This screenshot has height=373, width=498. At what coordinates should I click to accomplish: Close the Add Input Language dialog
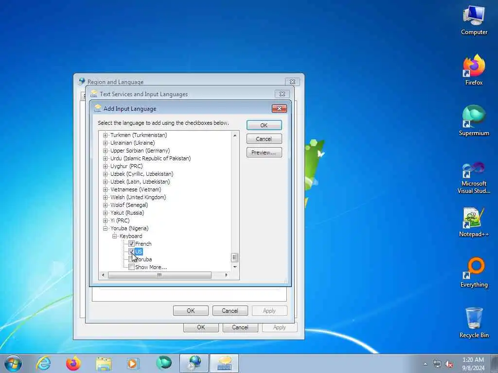[x=279, y=108]
